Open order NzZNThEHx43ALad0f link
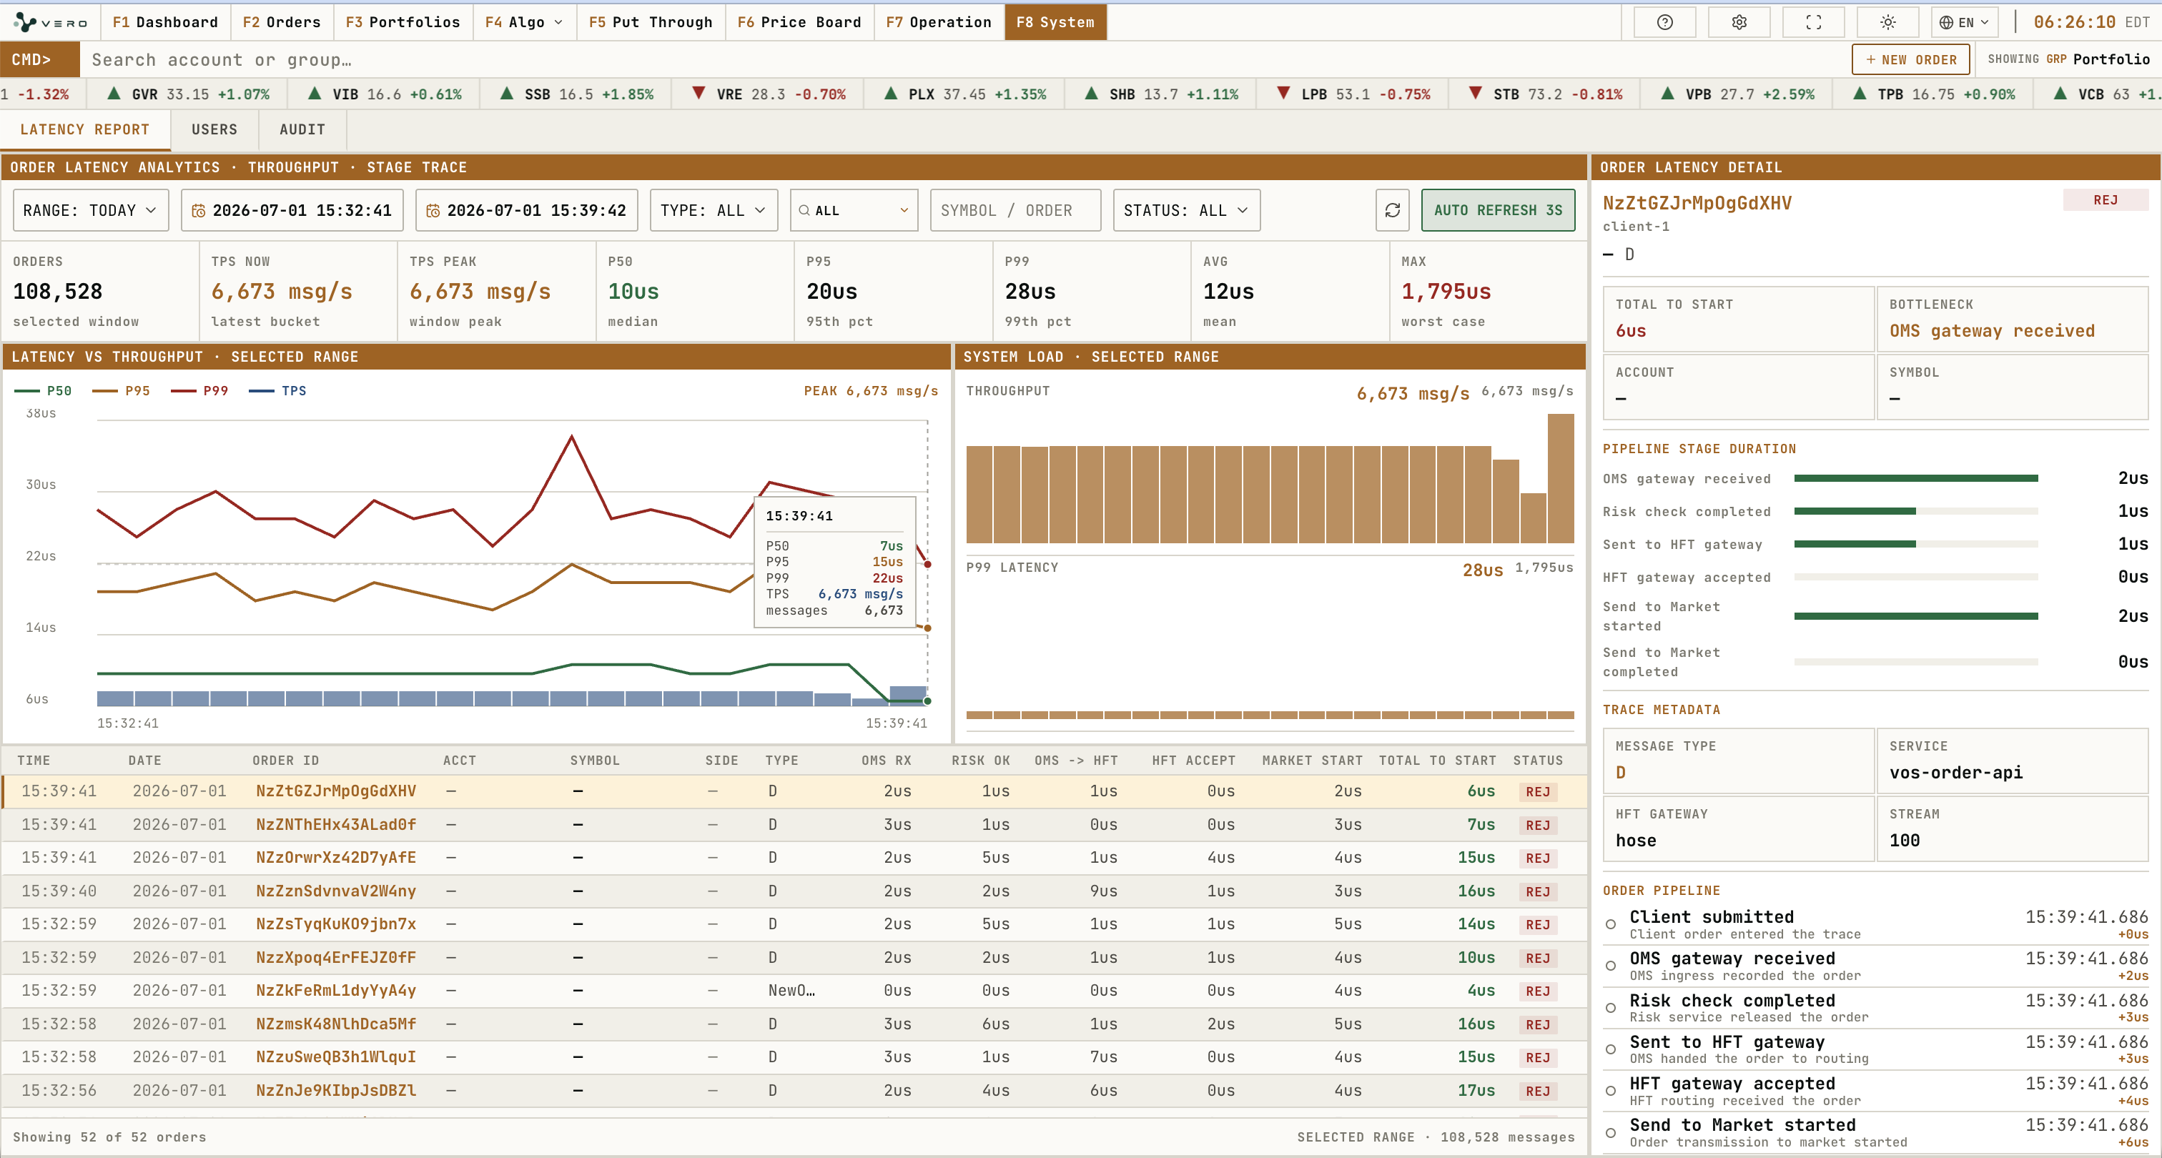Viewport: 2162px width, 1158px height. coord(336,825)
